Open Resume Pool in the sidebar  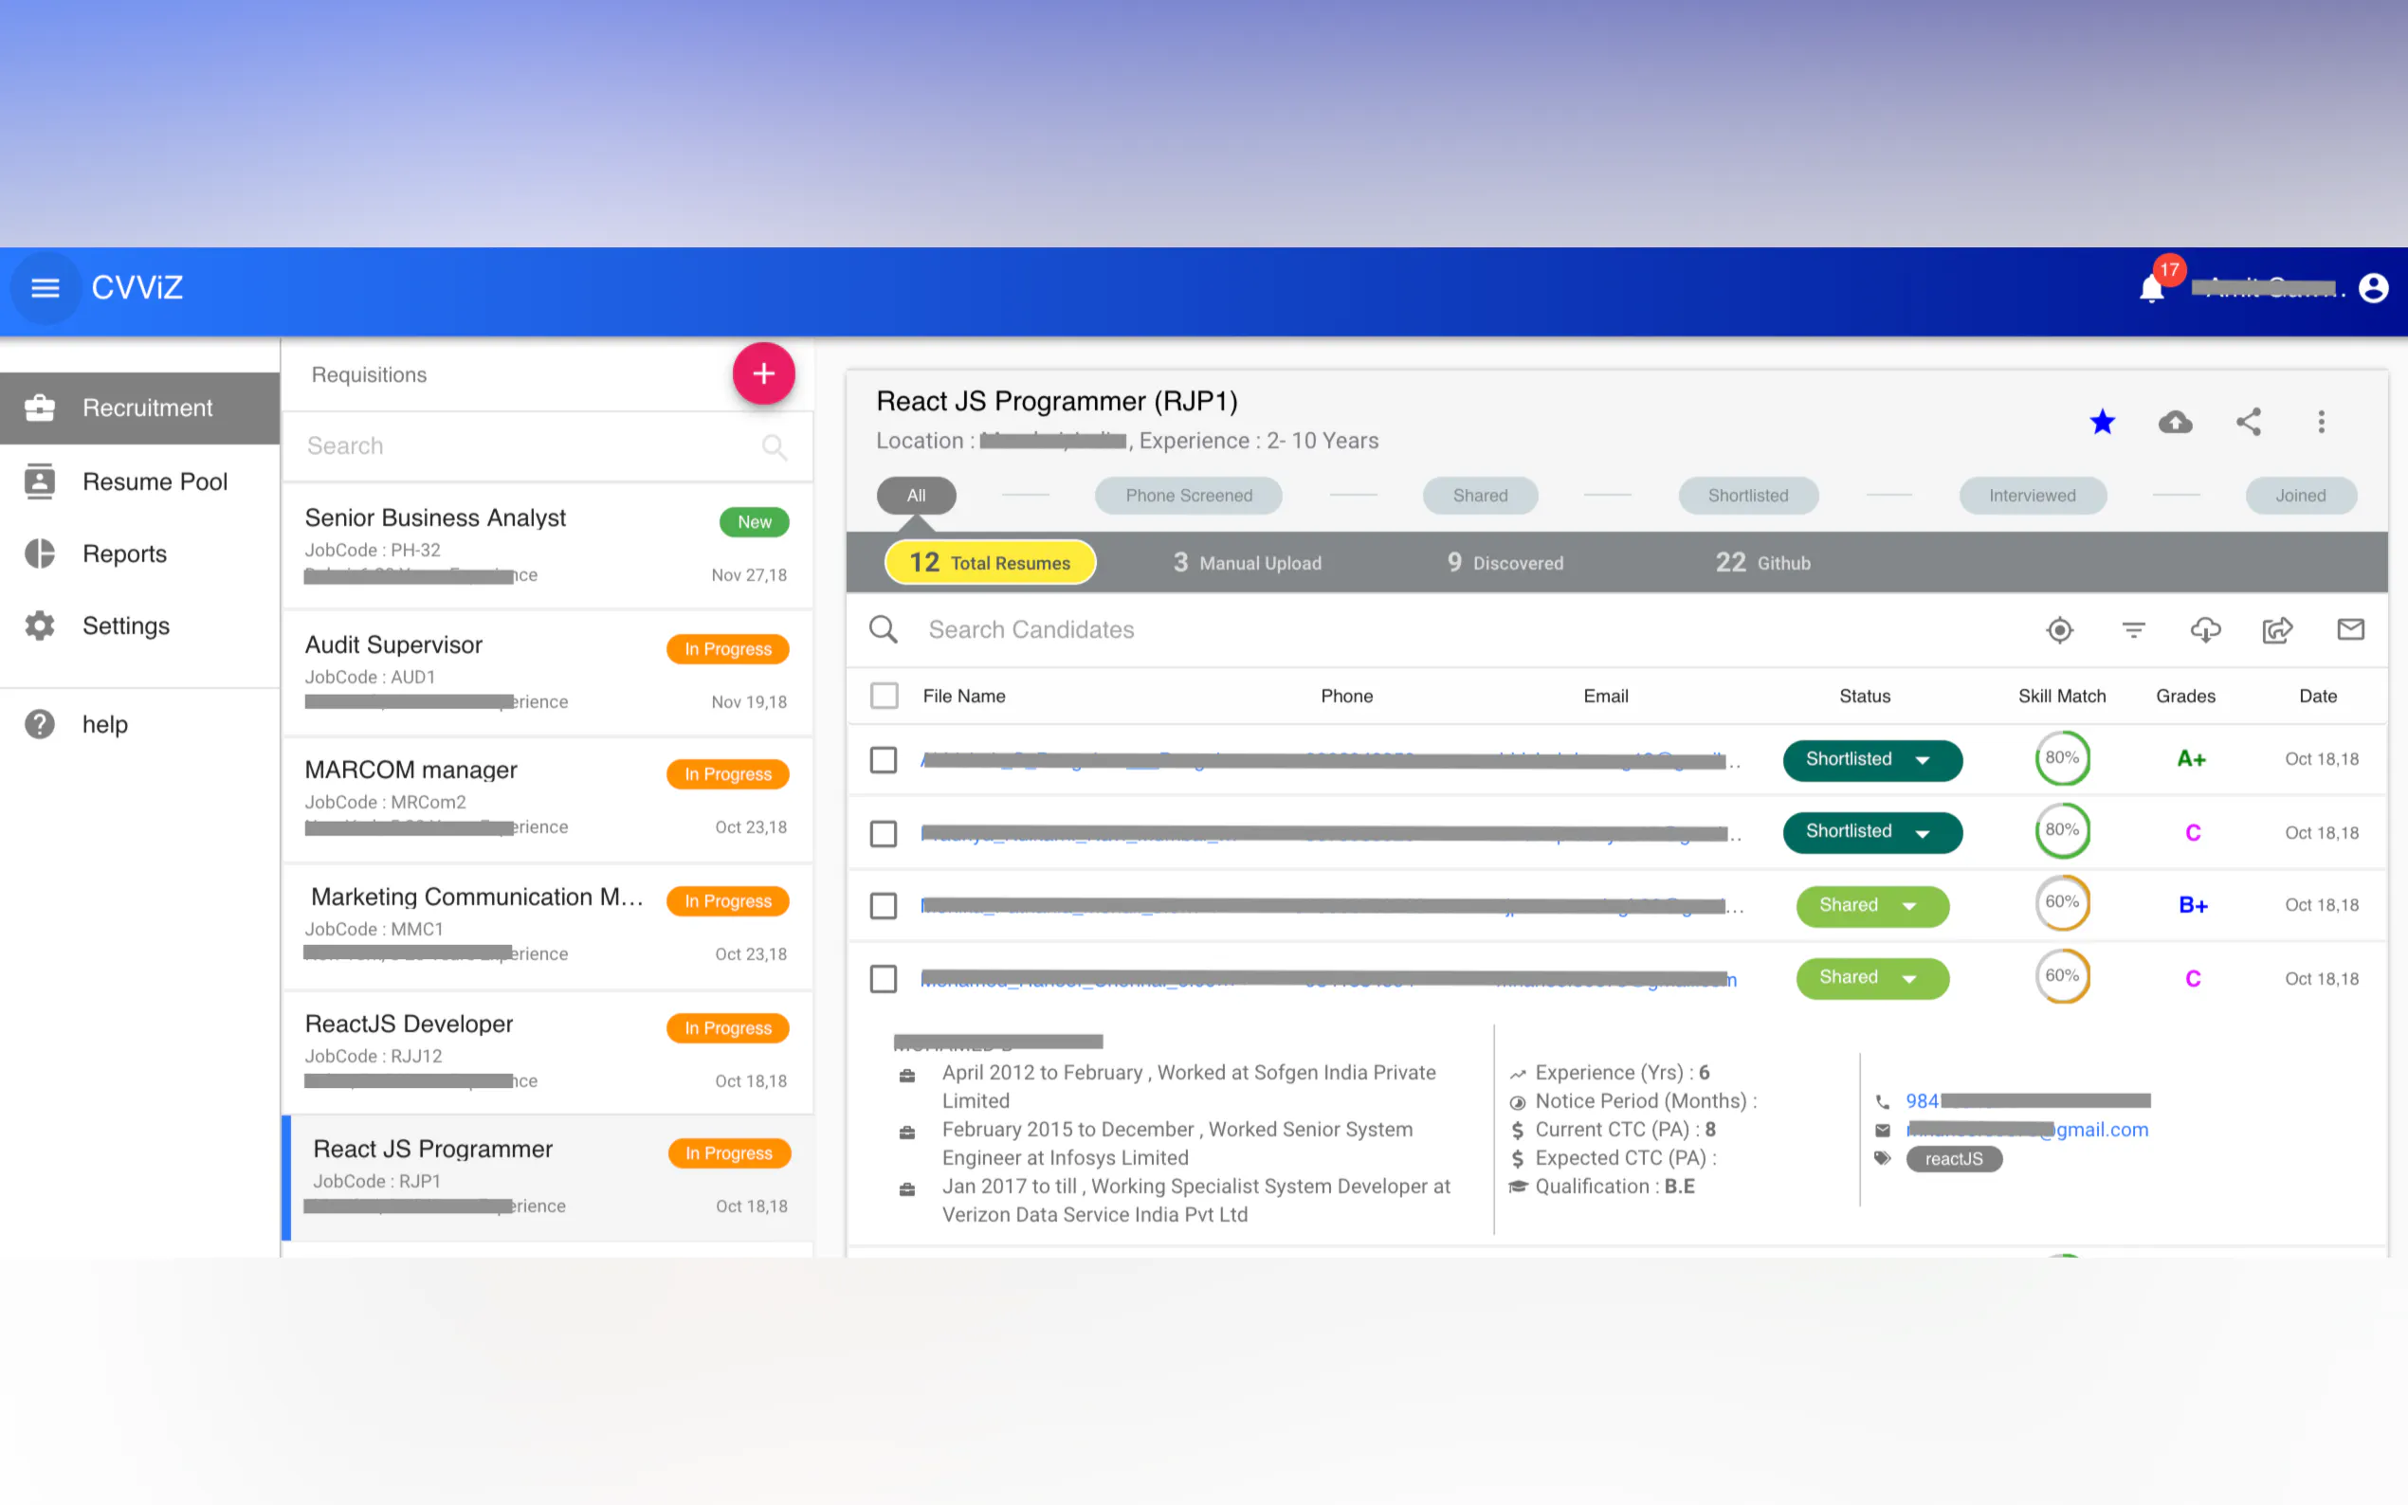pos(155,481)
